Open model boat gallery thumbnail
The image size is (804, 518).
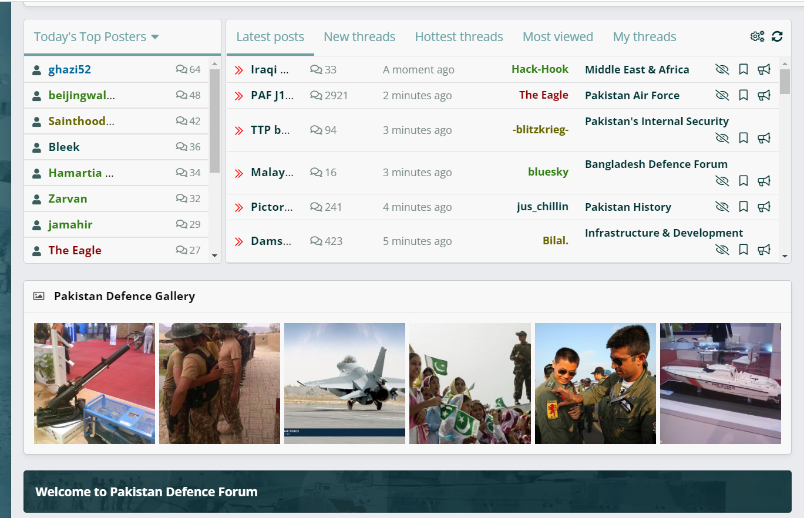point(721,384)
